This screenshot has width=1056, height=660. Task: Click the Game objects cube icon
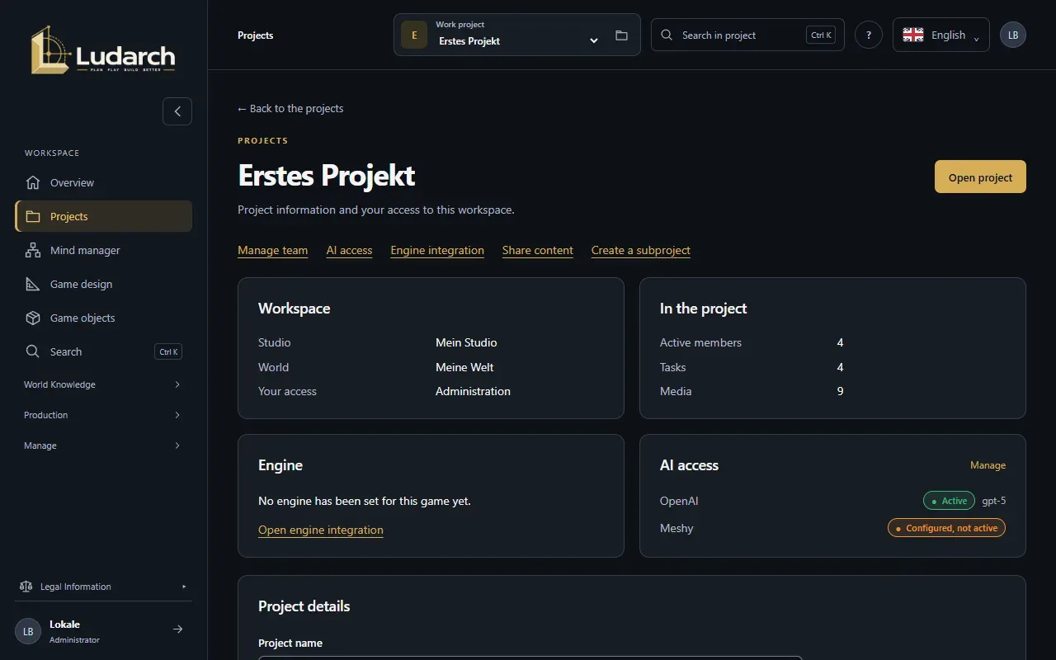point(33,318)
